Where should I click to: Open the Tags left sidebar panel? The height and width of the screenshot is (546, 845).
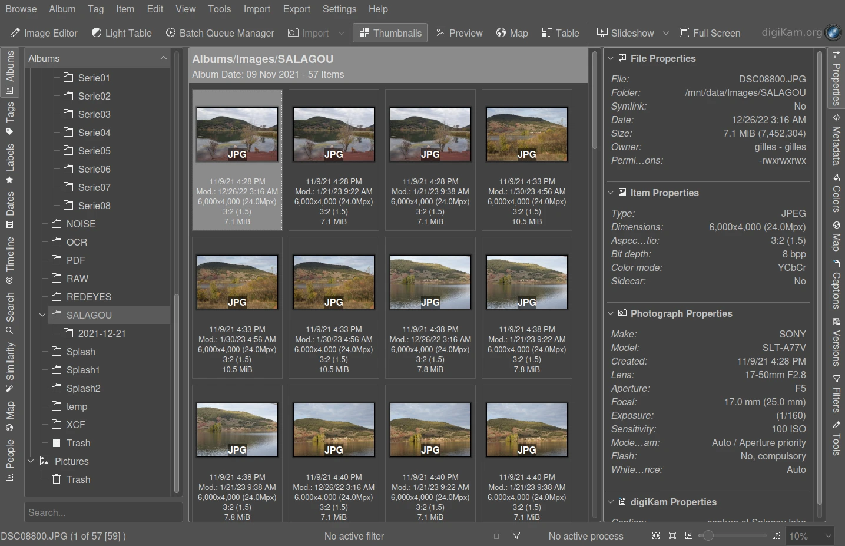coord(9,118)
